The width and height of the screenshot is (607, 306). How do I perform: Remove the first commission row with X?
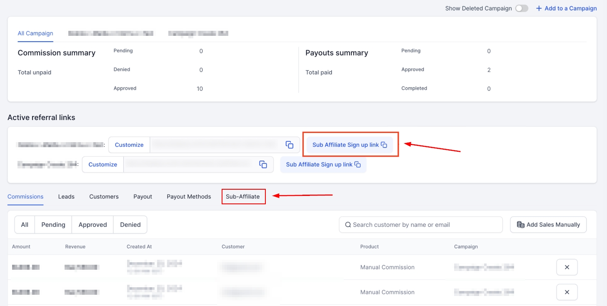pyautogui.click(x=567, y=267)
